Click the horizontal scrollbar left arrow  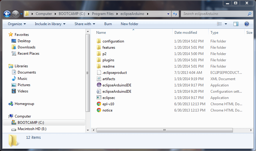(94, 130)
